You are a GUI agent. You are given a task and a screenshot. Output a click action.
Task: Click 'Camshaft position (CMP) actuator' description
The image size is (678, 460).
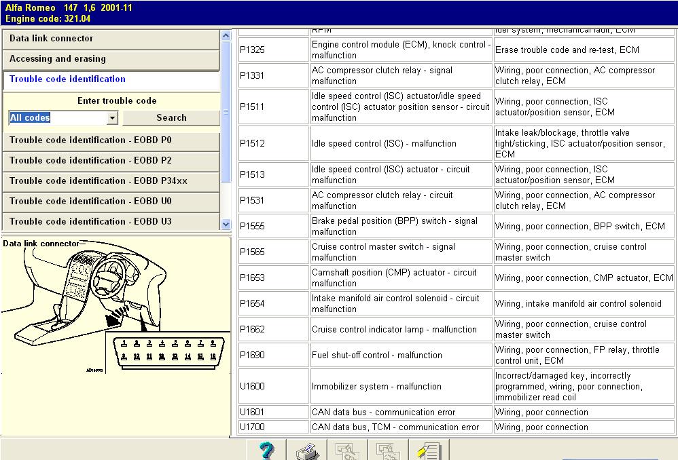[401, 277]
